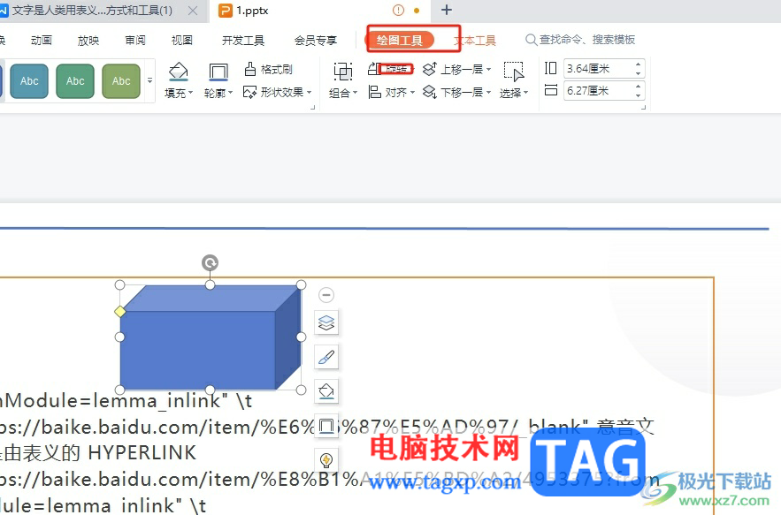Click the 旋转 rotate button

point(391,69)
